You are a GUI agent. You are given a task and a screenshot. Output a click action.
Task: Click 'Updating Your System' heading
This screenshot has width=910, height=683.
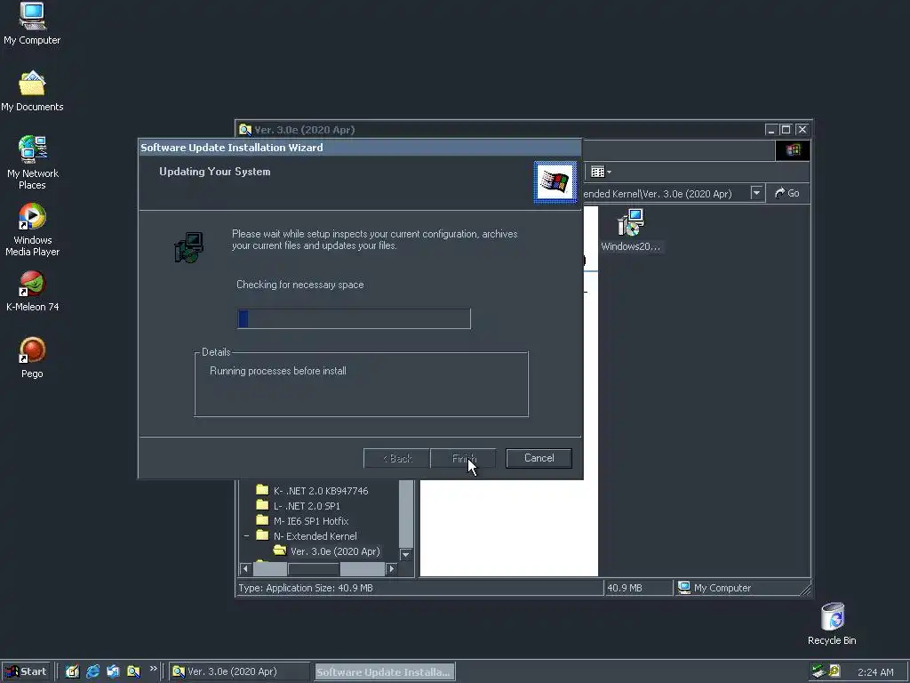tap(215, 172)
